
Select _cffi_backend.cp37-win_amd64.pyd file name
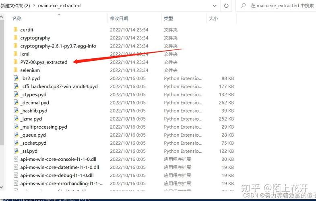tap(59, 86)
